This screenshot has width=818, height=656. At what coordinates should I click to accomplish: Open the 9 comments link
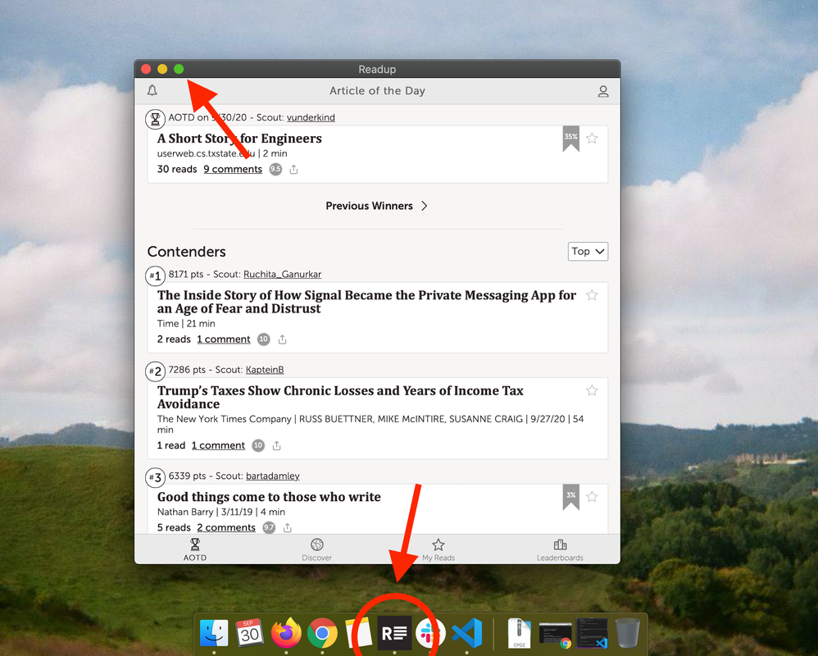pos(233,169)
